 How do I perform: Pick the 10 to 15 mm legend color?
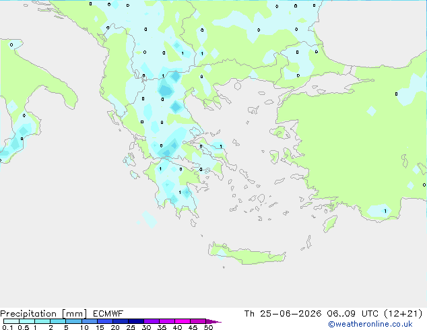90,321
